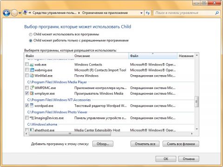The height and width of the screenshot is (167, 223).
Task: Check the ehexthost.exe checkbox
Action: tap(27, 130)
